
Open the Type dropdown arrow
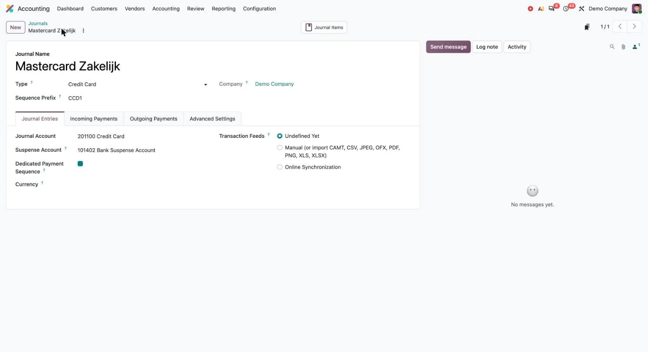click(206, 85)
